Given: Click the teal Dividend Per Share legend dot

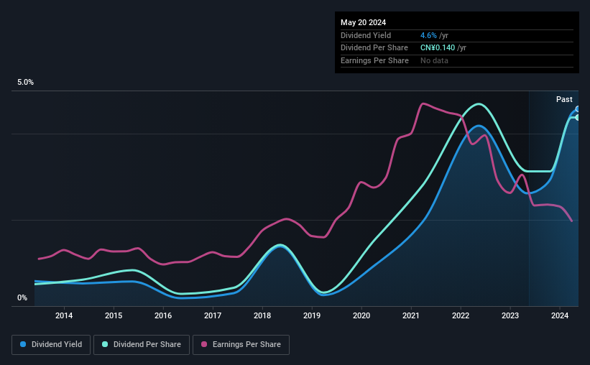Looking at the screenshot, I should [x=105, y=344].
